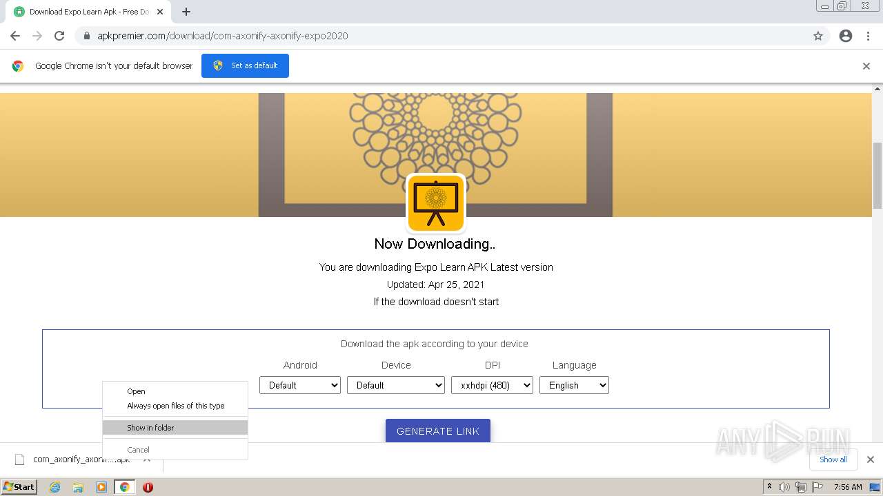
Task: Click 'If the download doesn't start' text
Action: pyautogui.click(x=436, y=302)
